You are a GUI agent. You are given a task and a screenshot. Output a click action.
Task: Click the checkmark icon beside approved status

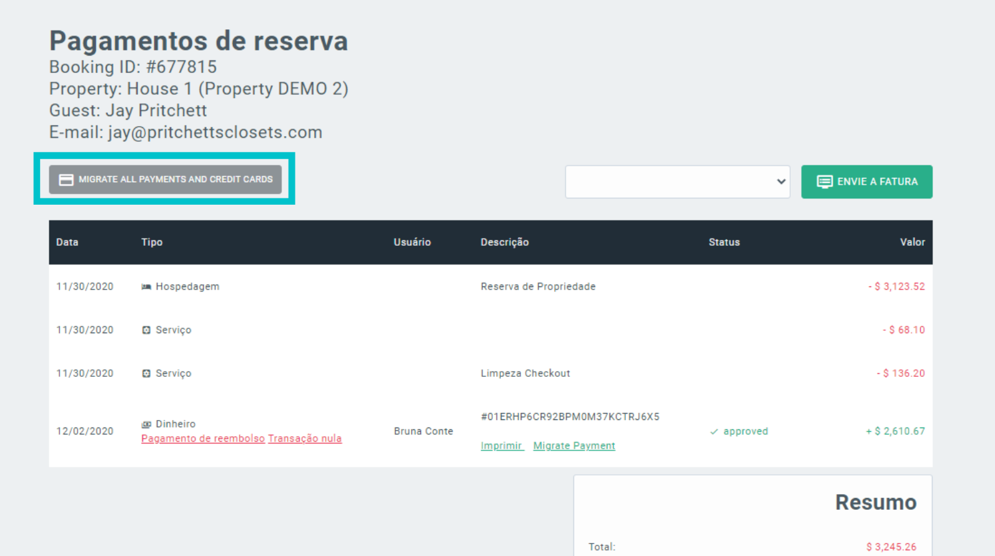click(x=714, y=432)
